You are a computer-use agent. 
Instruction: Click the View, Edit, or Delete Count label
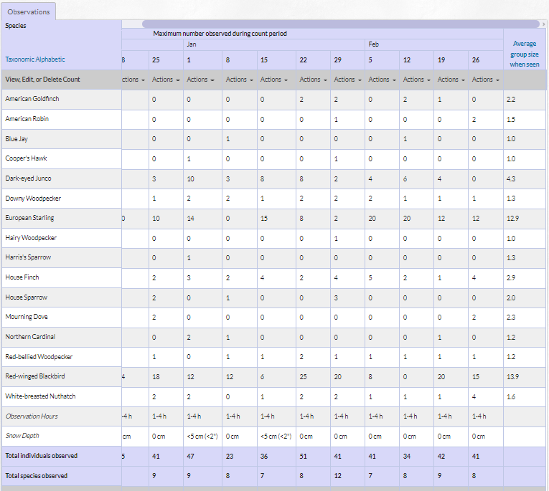[x=43, y=80]
